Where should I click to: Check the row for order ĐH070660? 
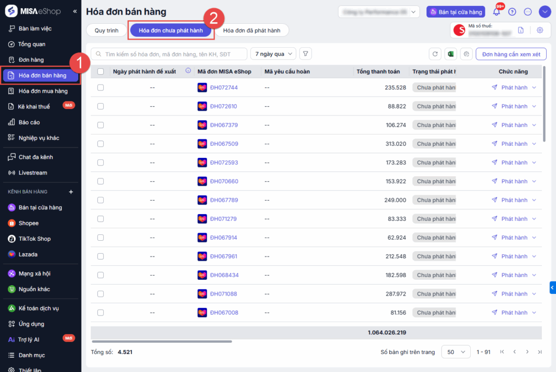100,182
